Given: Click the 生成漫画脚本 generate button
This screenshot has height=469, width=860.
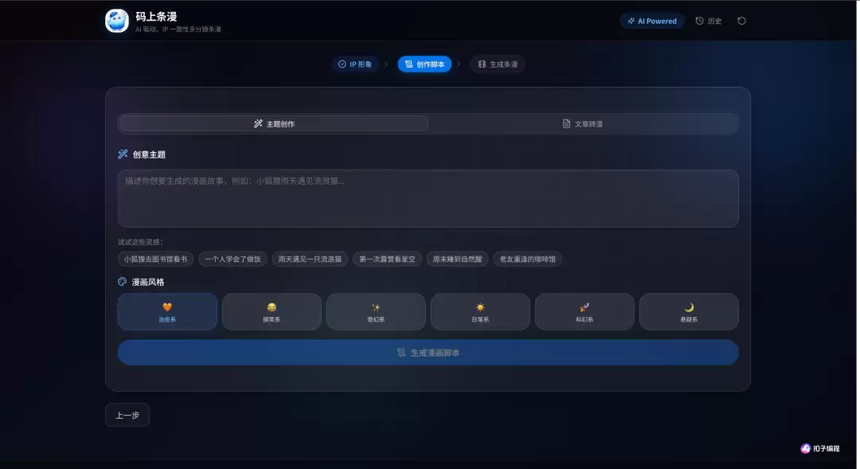Looking at the screenshot, I should pyautogui.click(x=428, y=353).
